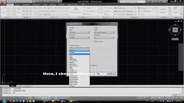Open Angle Precision dropdown

[x=104, y=37]
